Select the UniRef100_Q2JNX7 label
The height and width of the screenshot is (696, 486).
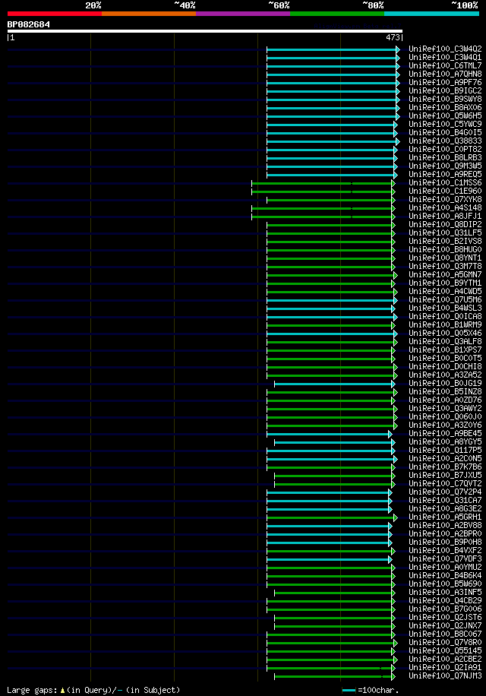click(445, 626)
